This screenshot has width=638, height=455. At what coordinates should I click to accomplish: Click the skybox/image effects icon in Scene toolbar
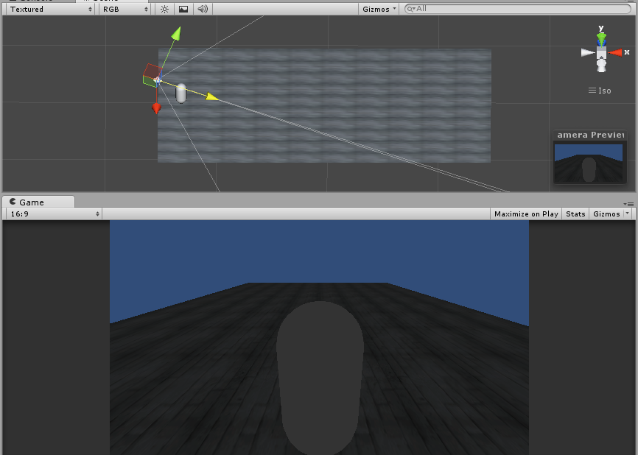[x=183, y=9]
